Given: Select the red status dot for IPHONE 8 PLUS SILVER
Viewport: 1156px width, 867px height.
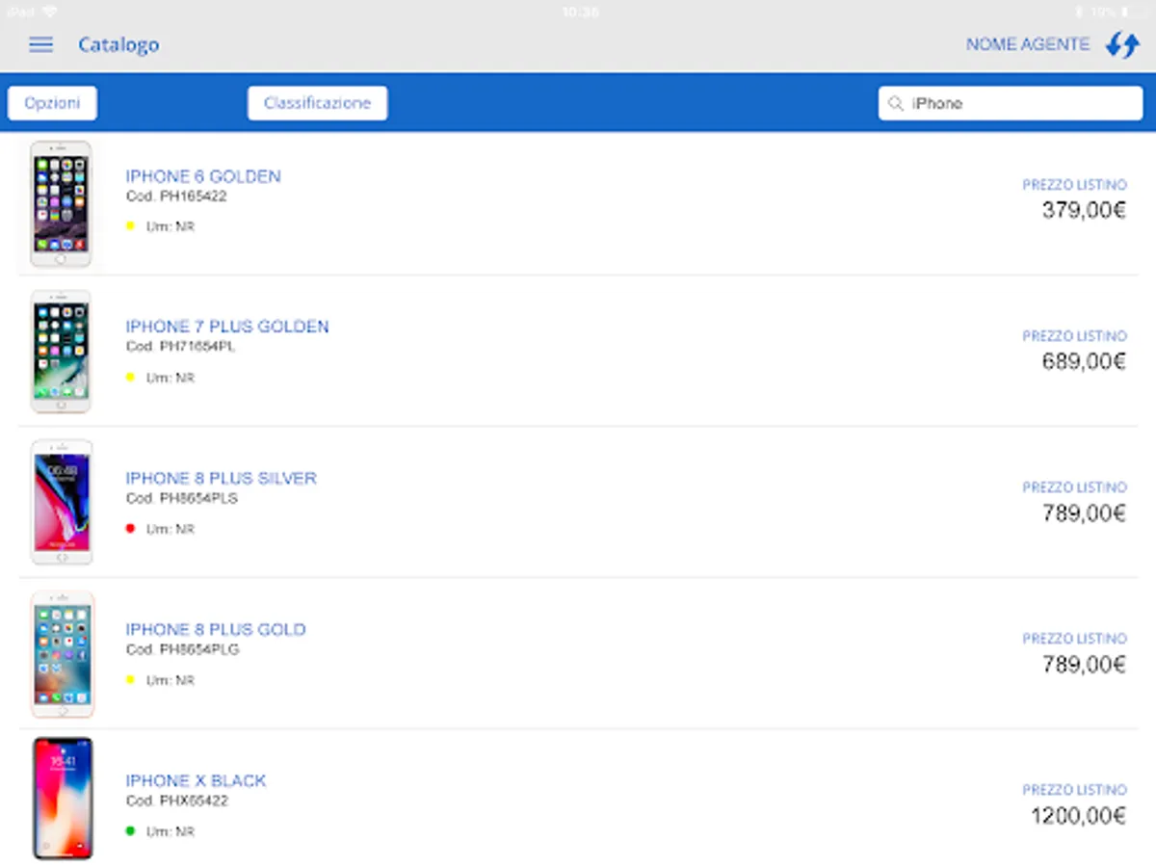Looking at the screenshot, I should click(130, 528).
